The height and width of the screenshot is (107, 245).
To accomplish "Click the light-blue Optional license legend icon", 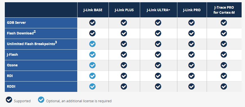I will click(x=41, y=100).
